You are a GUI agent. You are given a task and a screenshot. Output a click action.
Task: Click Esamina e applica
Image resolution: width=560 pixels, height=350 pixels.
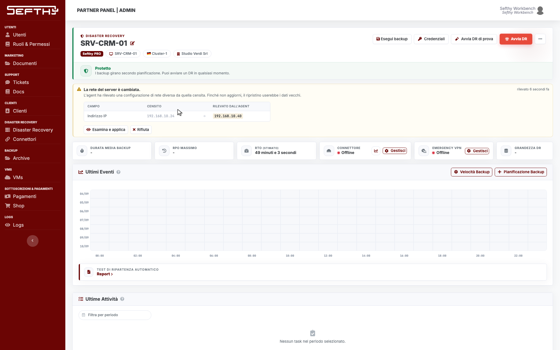pyautogui.click(x=106, y=130)
